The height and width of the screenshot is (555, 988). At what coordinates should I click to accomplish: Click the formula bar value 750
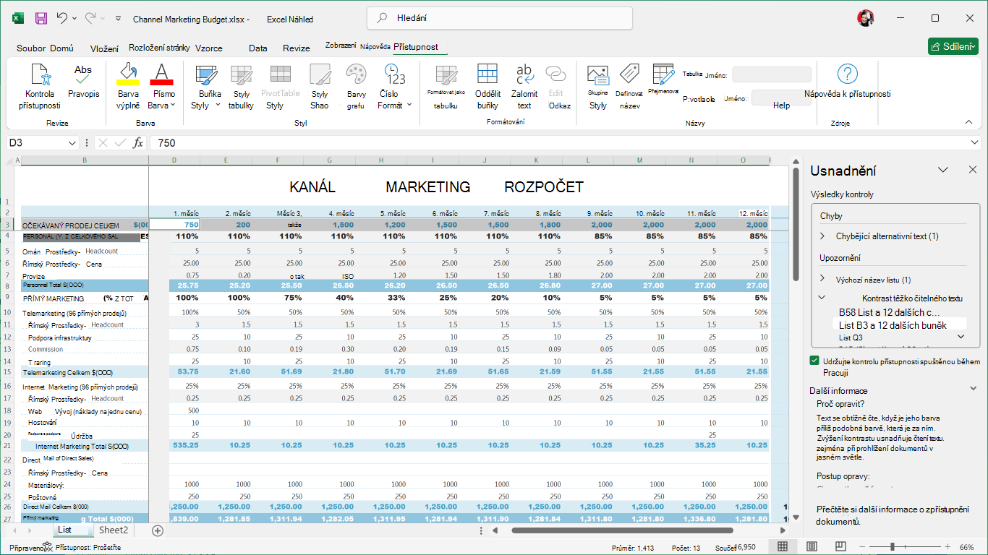click(166, 143)
